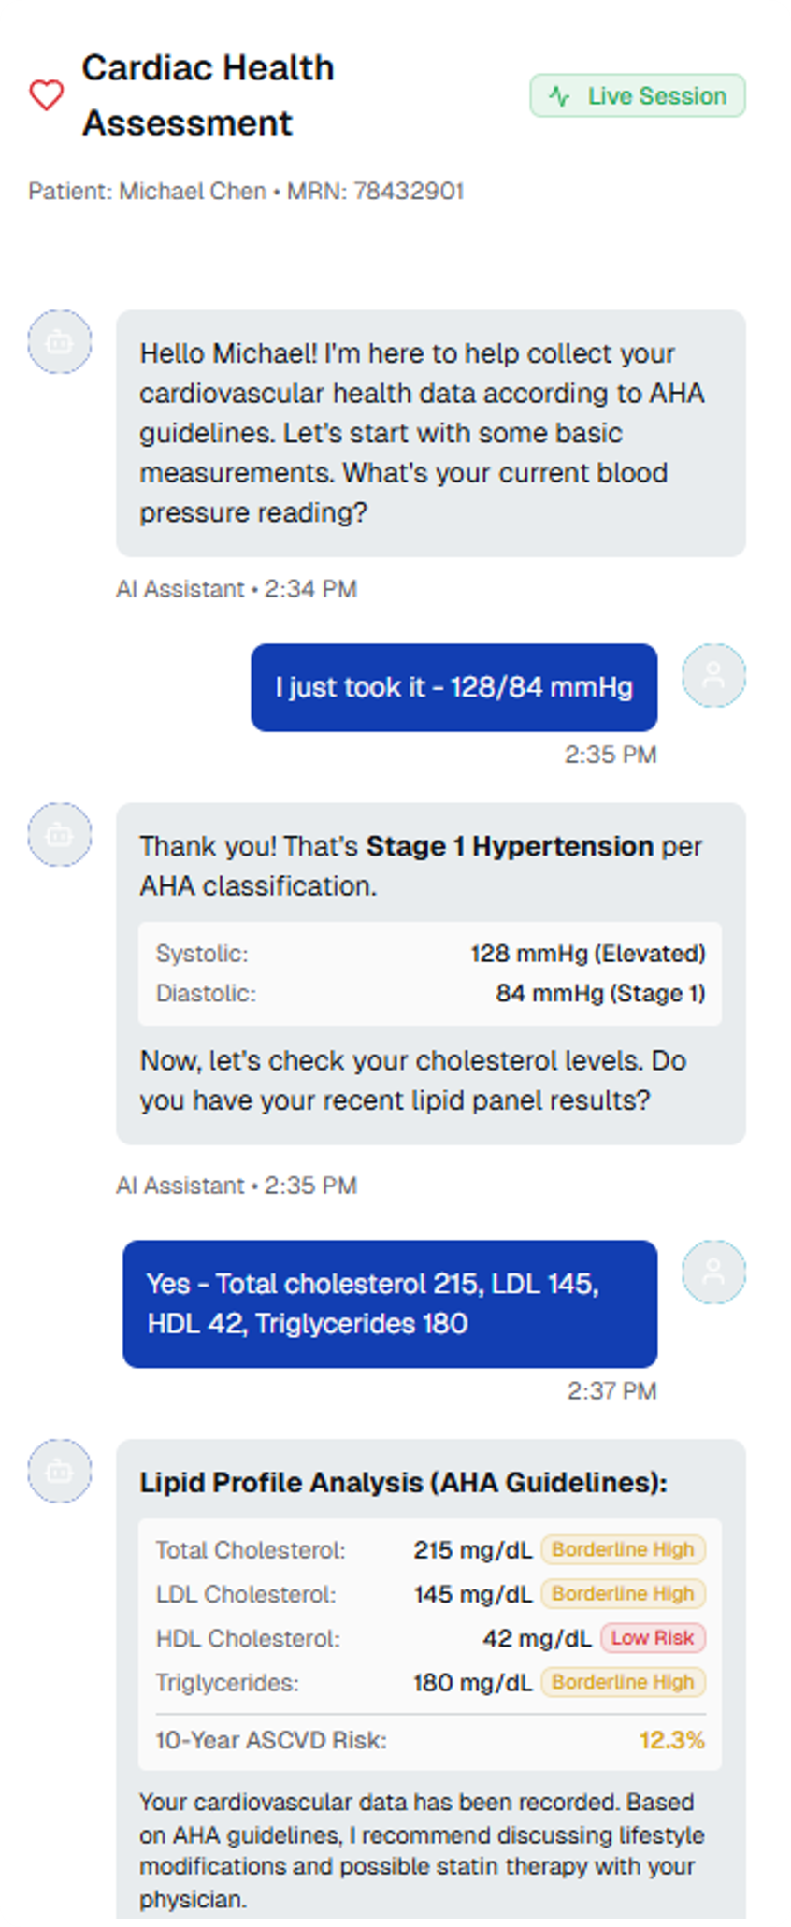Click the Borderline High badge for Triglycerides

[x=623, y=1682]
